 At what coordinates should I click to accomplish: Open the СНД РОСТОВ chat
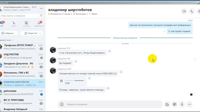click(22, 56)
